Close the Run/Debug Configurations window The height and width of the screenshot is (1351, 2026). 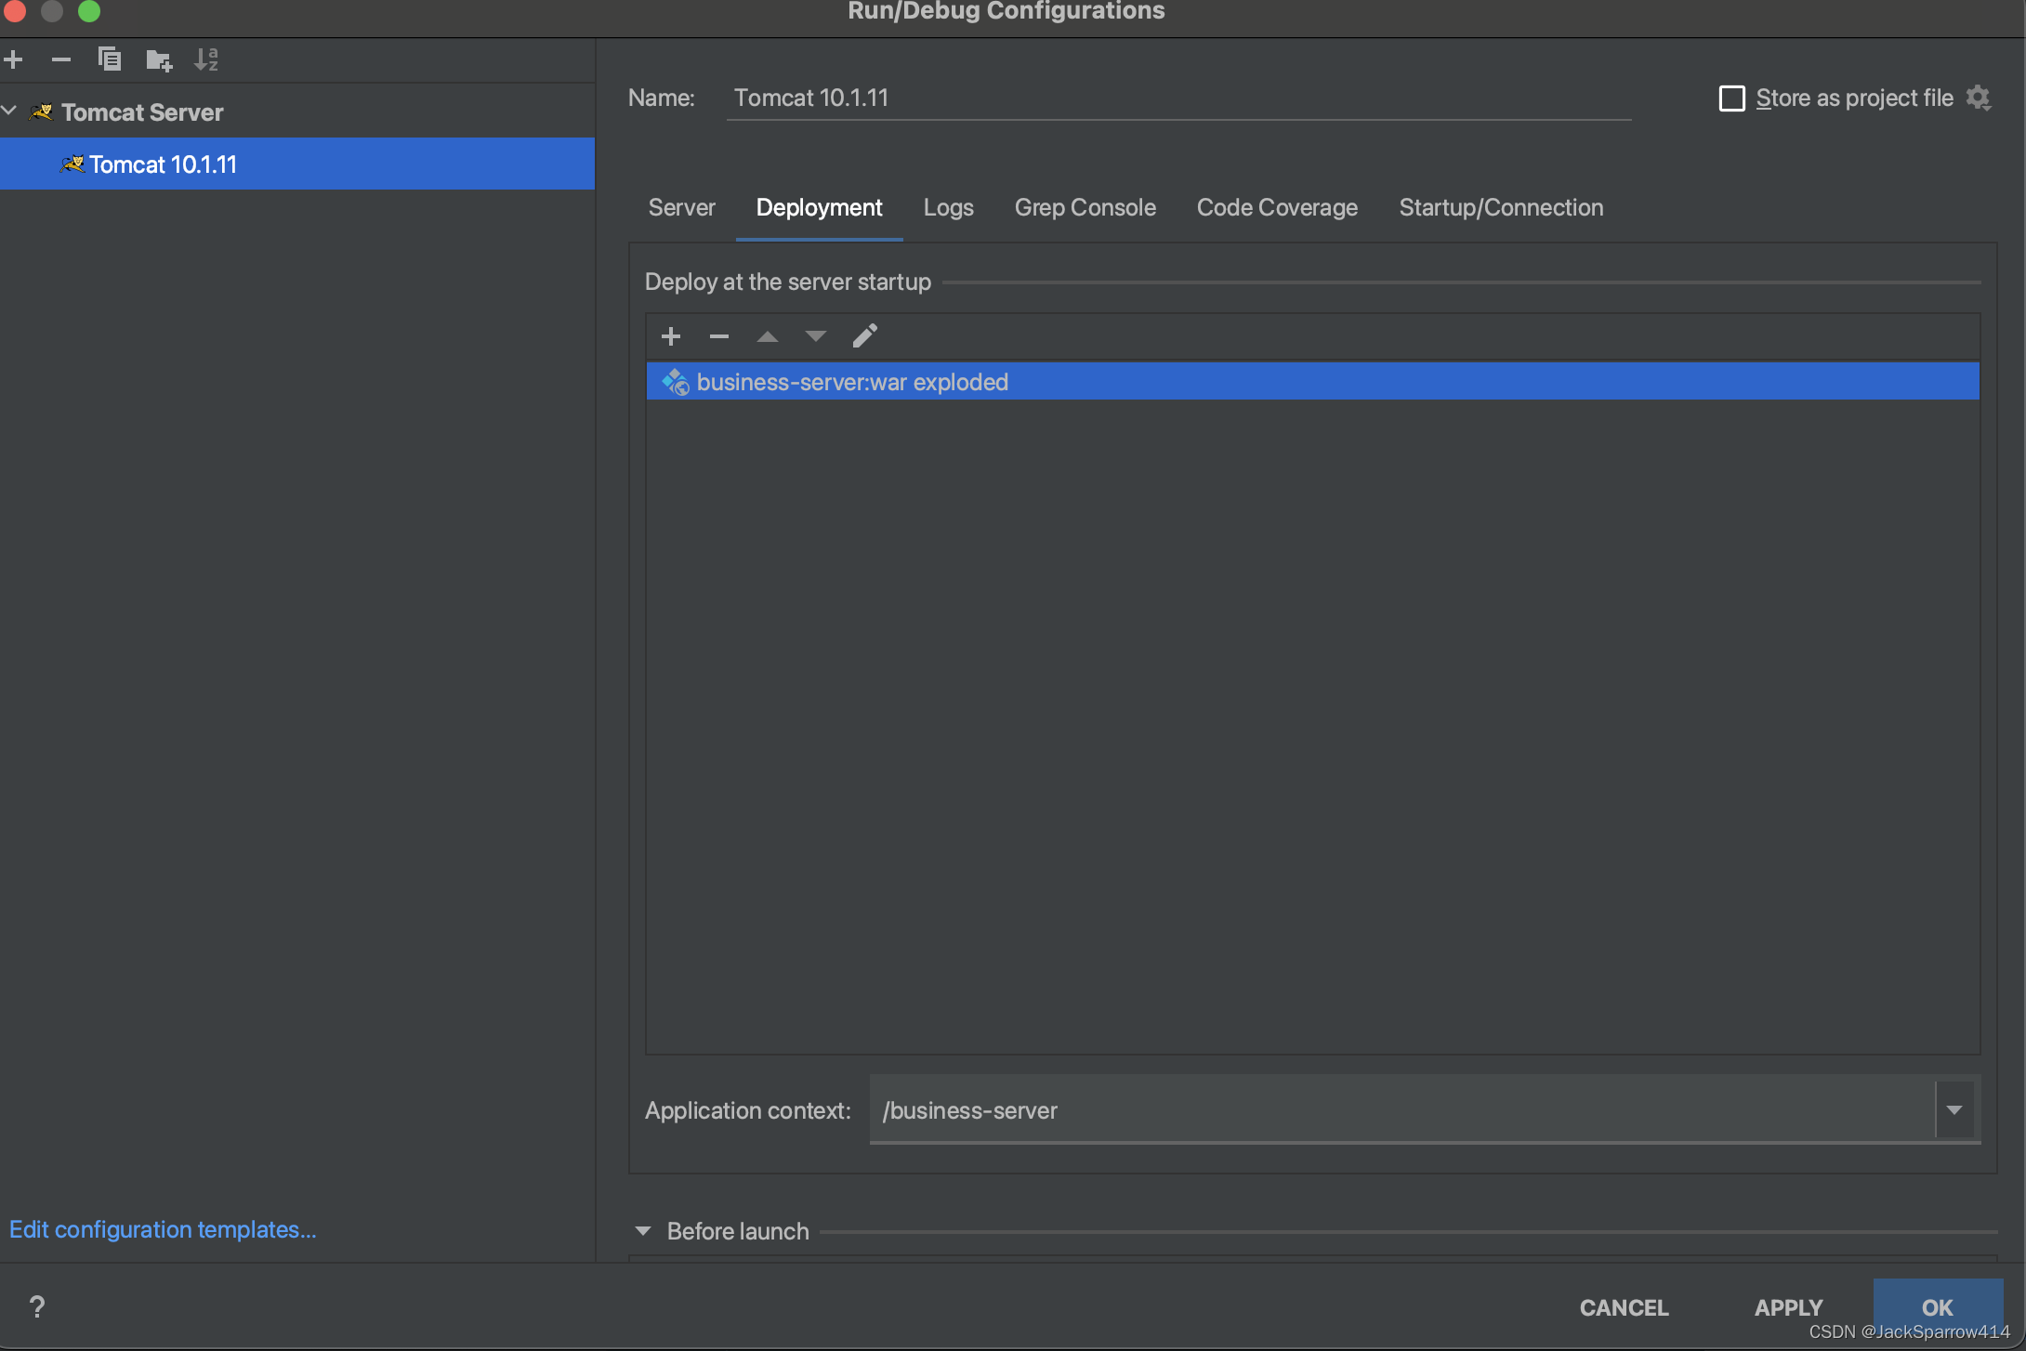point(15,11)
